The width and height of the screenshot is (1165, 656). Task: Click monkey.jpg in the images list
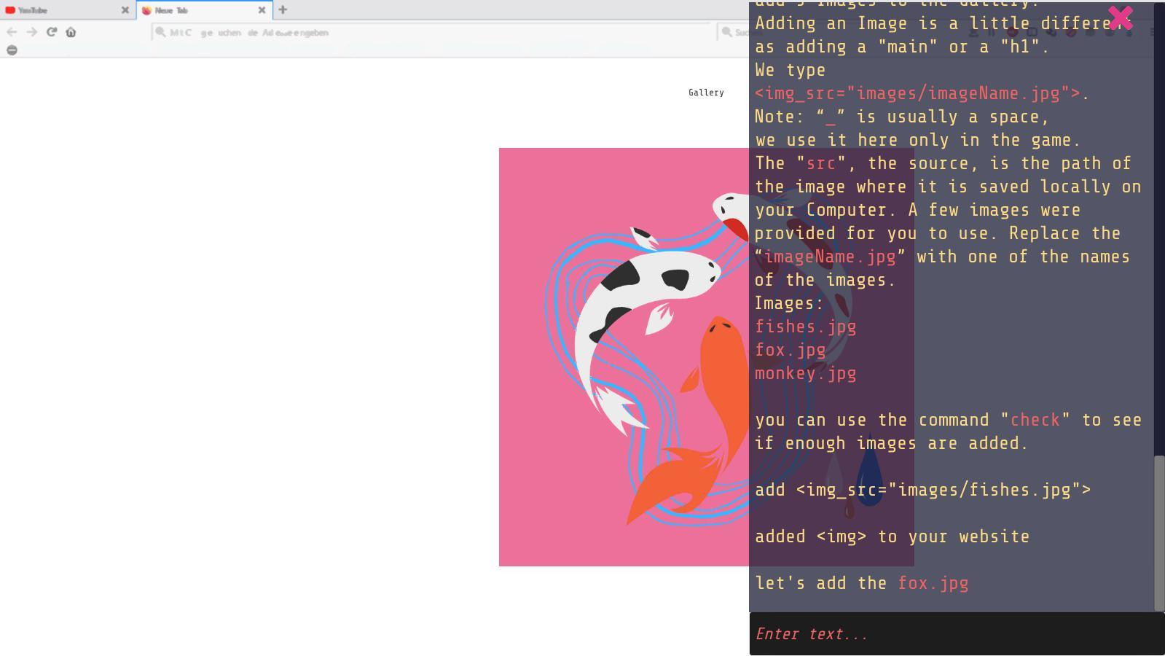click(x=805, y=373)
